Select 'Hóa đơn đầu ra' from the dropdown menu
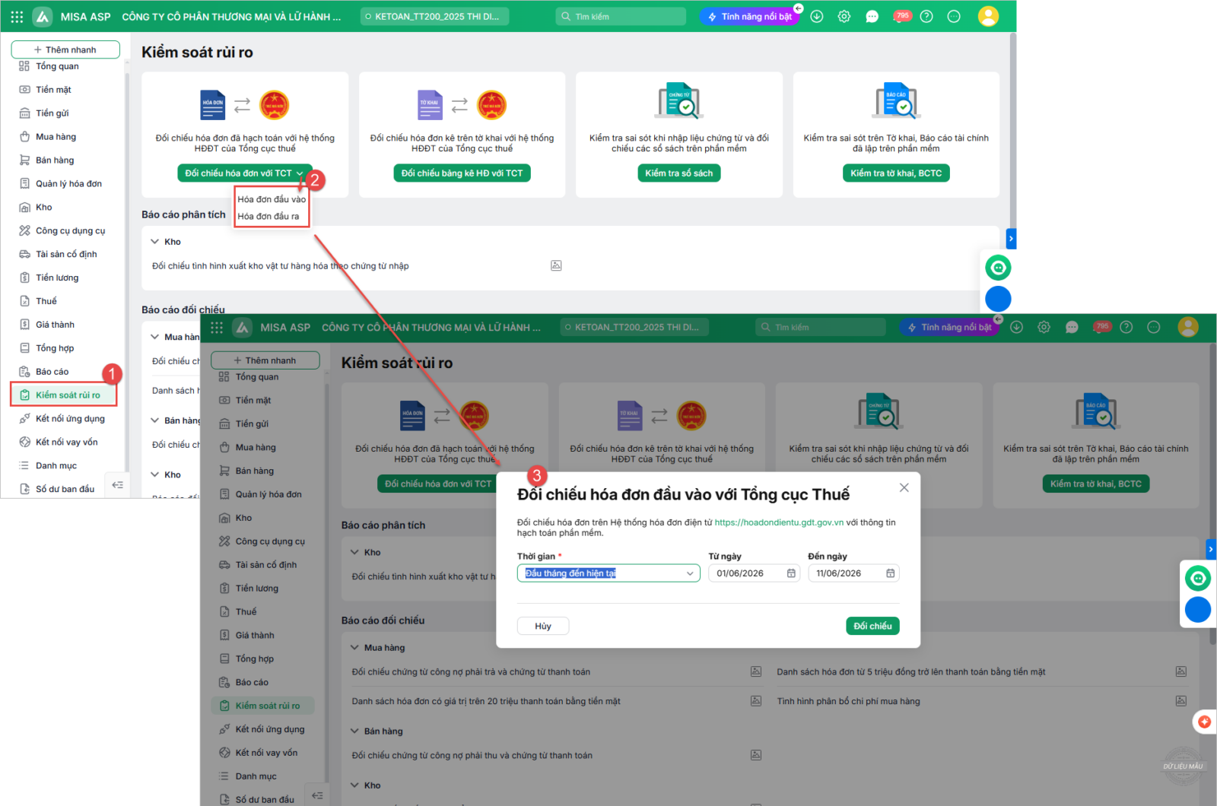This screenshot has width=1217, height=806. (269, 216)
